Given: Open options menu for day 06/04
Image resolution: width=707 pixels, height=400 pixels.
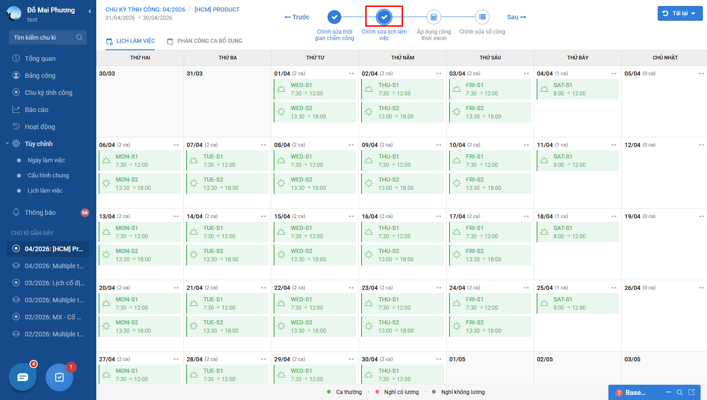Looking at the screenshot, I should pos(176,145).
